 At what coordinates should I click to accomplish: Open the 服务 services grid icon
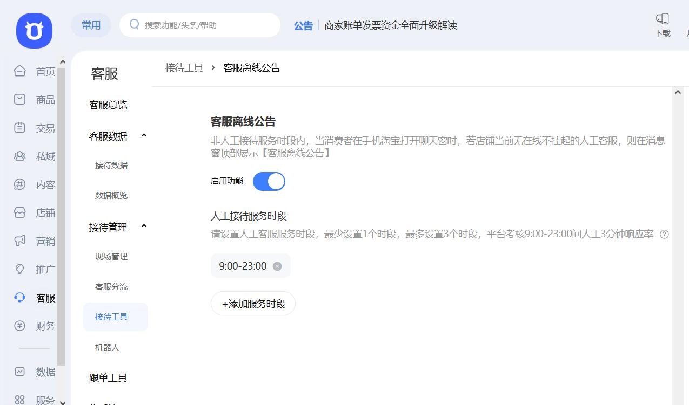tap(20, 400)
